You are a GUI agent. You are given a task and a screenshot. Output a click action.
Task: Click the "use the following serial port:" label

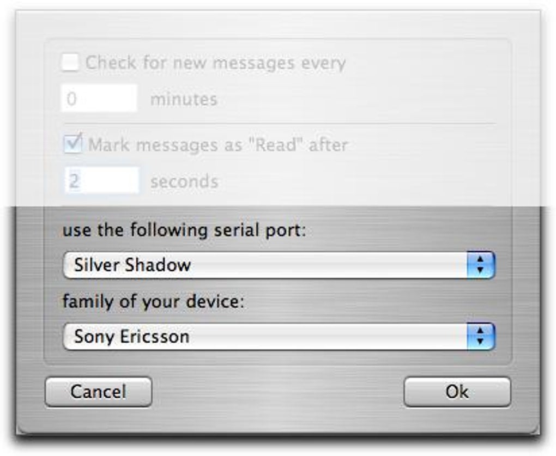pos(185,230)
